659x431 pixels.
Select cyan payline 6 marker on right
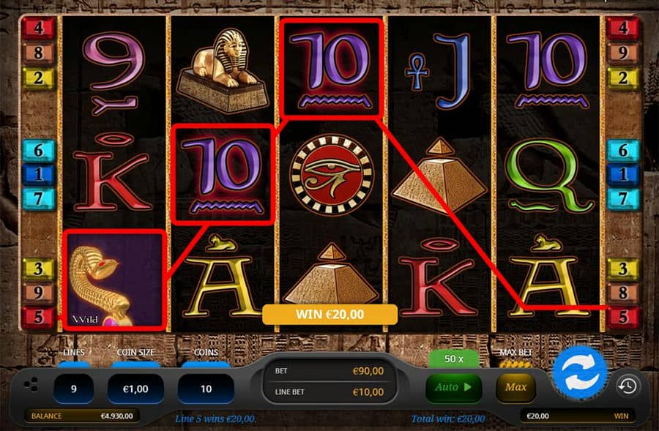(623, 151)
